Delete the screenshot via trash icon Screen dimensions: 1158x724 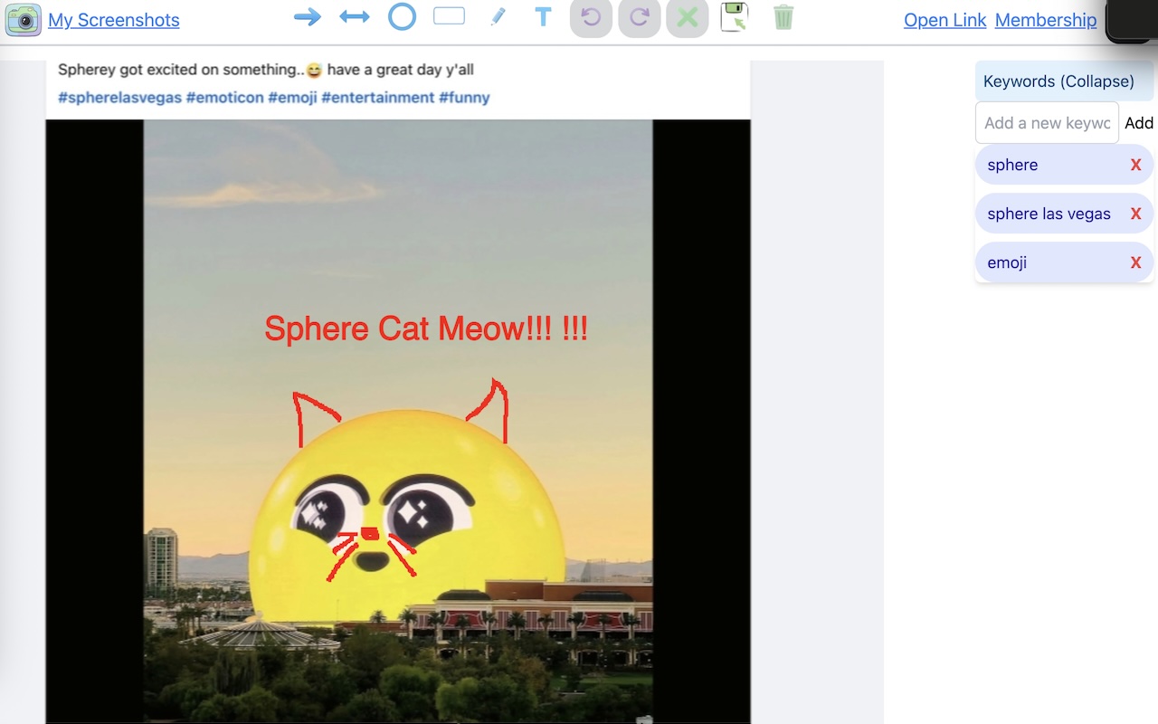[x=783, y=16]
